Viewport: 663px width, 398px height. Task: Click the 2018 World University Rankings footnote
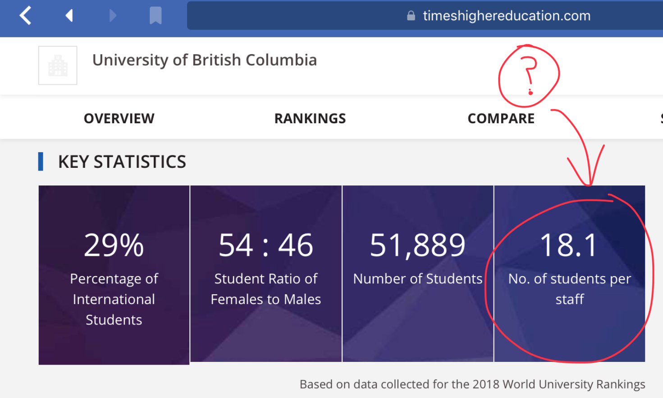[472, 384]
